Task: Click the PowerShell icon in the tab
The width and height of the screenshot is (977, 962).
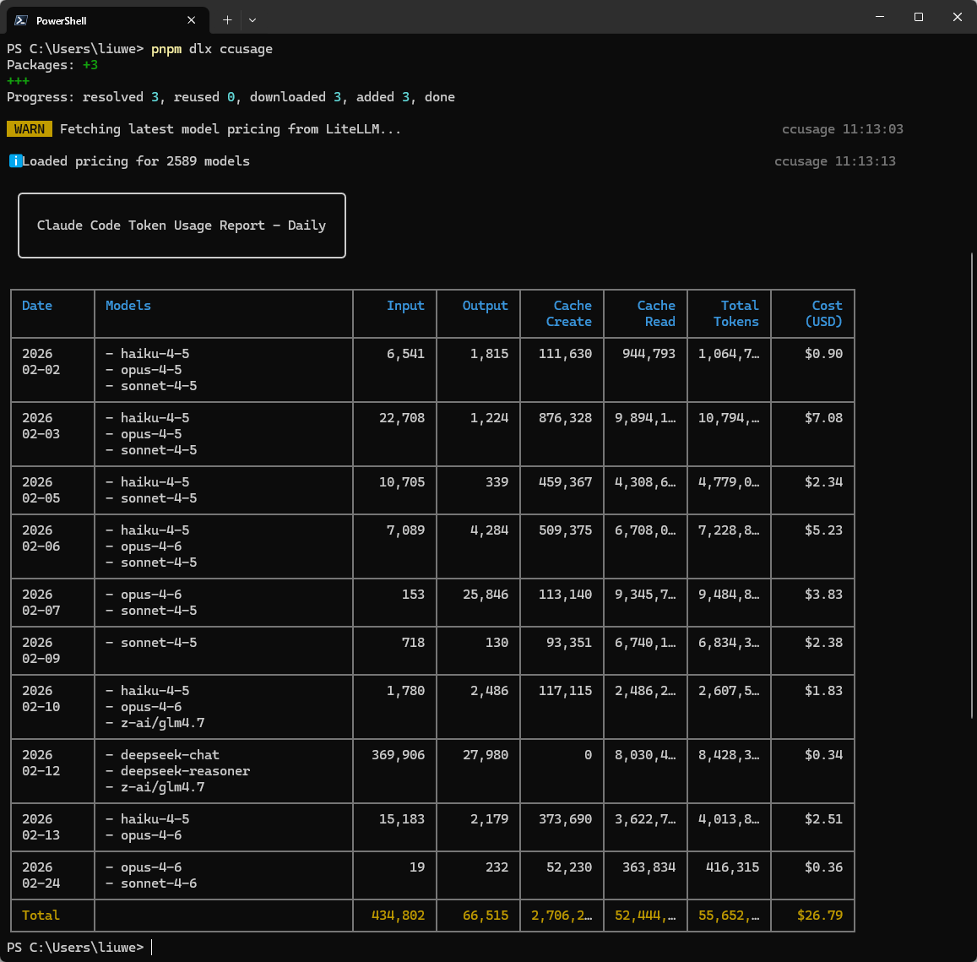Action: click(20, 19)
